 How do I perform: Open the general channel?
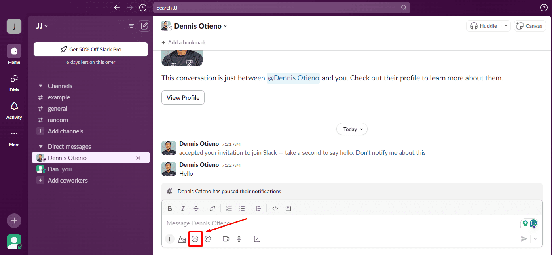click(57, 109)
